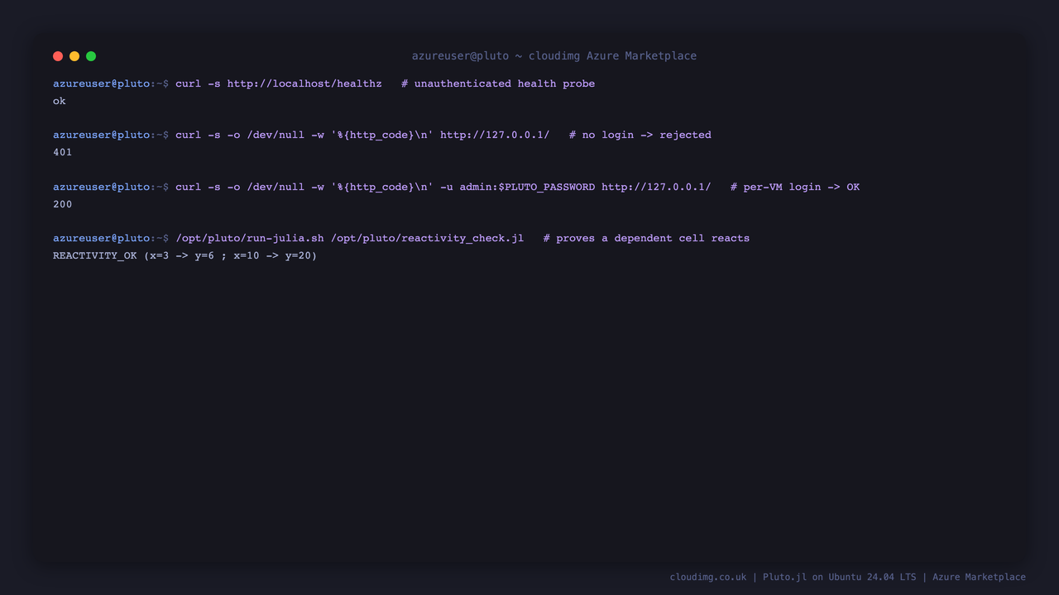The width and height of the screenshot is (1059, 595).
Task: Click the footer text 'cloudimg.co.uk | Pluto.jl on Ubuntu 24.04 LTS'
Action: [x=793, y=577]
